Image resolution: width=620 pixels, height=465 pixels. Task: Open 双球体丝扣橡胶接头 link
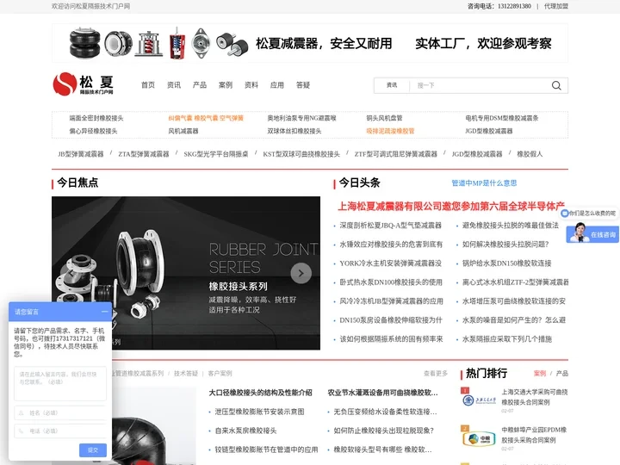294,131
